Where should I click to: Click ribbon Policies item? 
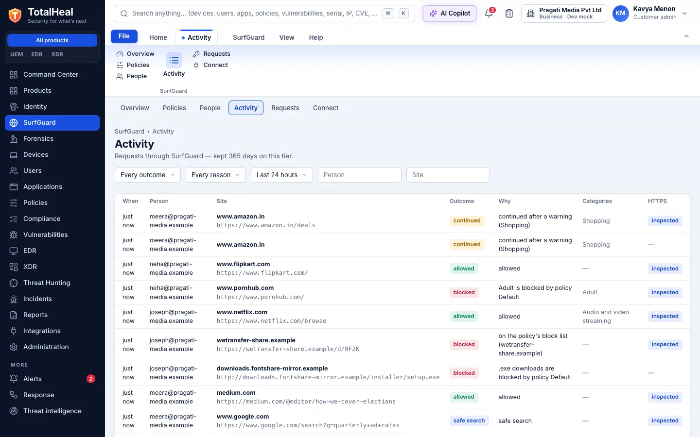[x=133, y=65]
